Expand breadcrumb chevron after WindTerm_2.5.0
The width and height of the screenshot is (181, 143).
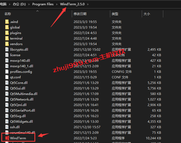[x=88, y=4]
